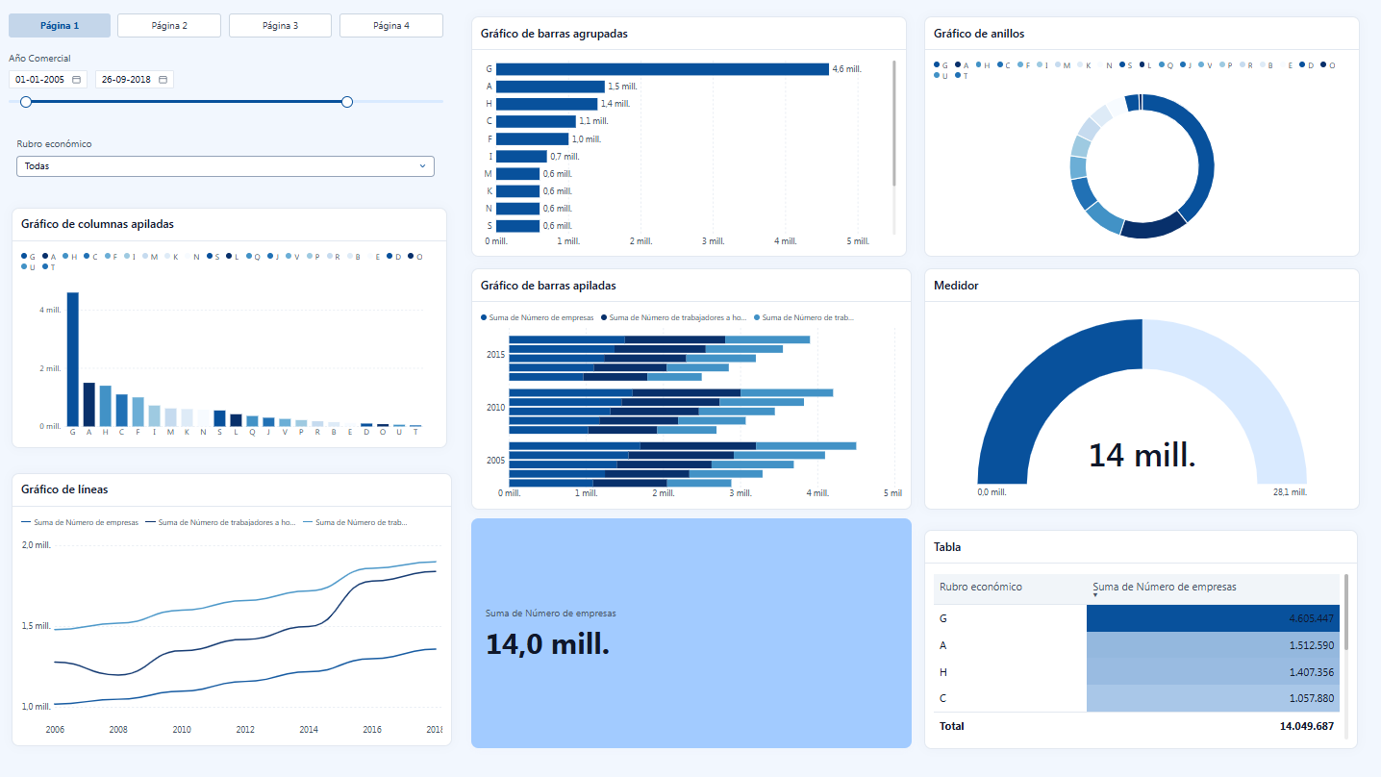Click the table total value 14.049.687
The width and height of the screenshot is (1381, 777).
click(1307, 726)
